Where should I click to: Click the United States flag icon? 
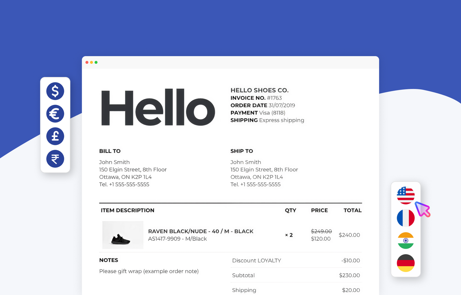coord(406,195)
